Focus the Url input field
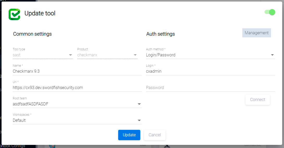Viewport: 284px width, 148px height. point(77,88)
